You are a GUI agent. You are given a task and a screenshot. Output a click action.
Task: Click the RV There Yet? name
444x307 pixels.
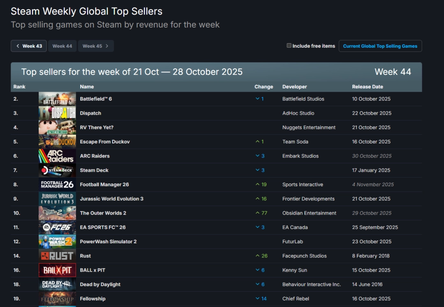(97, 127)
